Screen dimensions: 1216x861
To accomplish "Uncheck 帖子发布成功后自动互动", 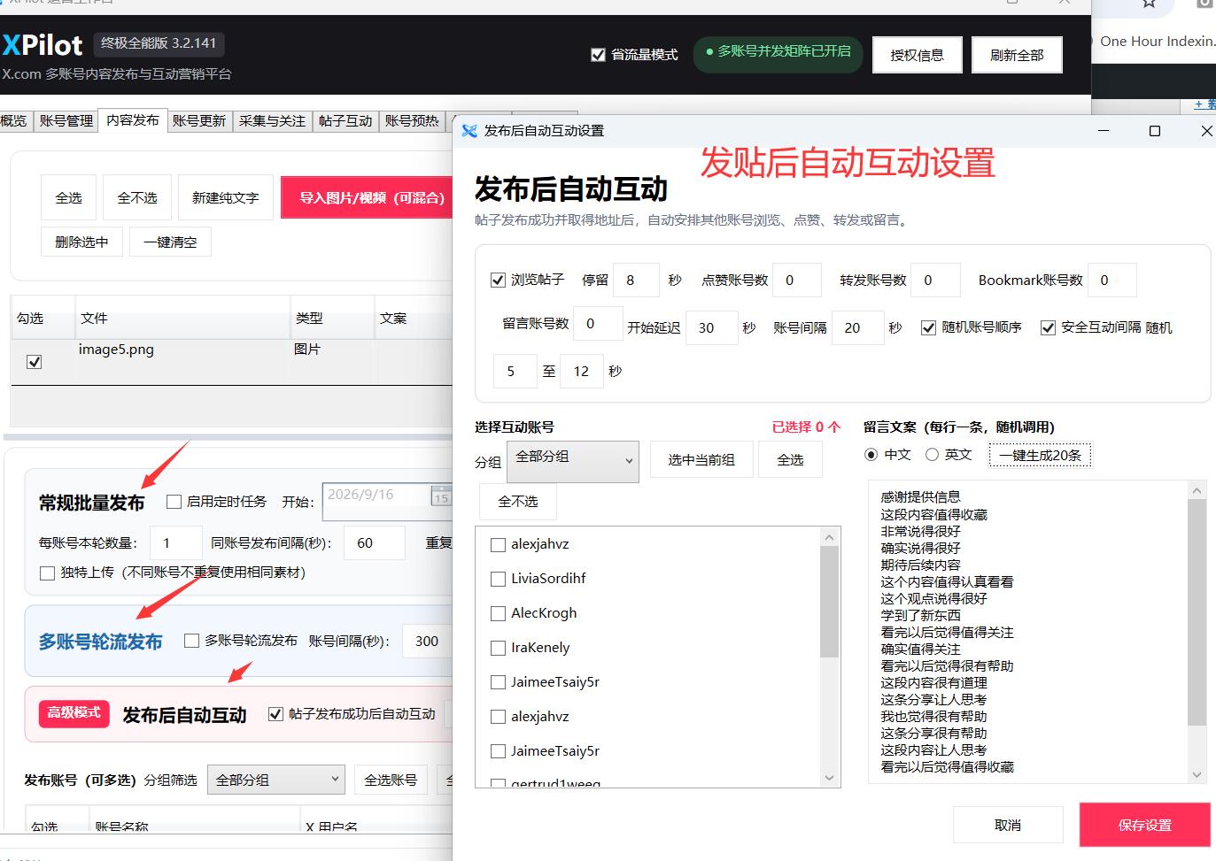I will point(275,714).
